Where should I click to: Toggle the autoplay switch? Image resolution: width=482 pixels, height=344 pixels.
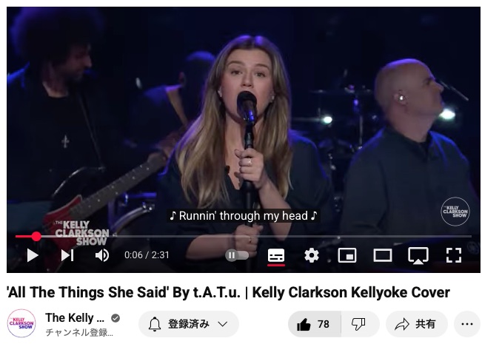point(237,255)
